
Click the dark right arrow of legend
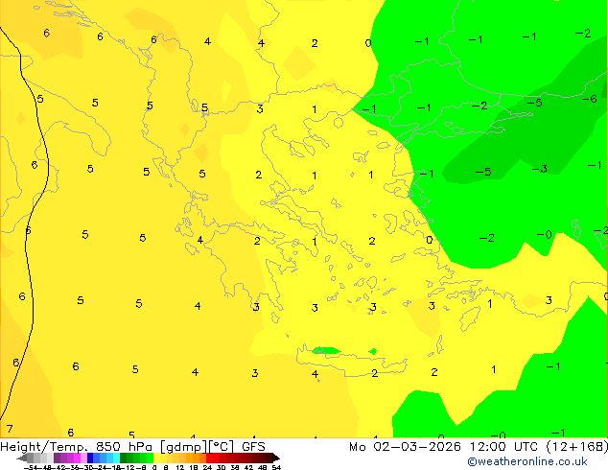point(276,458)
